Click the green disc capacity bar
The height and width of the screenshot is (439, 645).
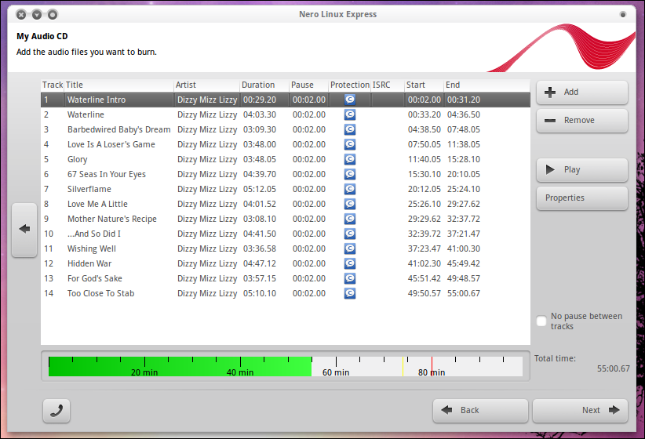point(180,366)
